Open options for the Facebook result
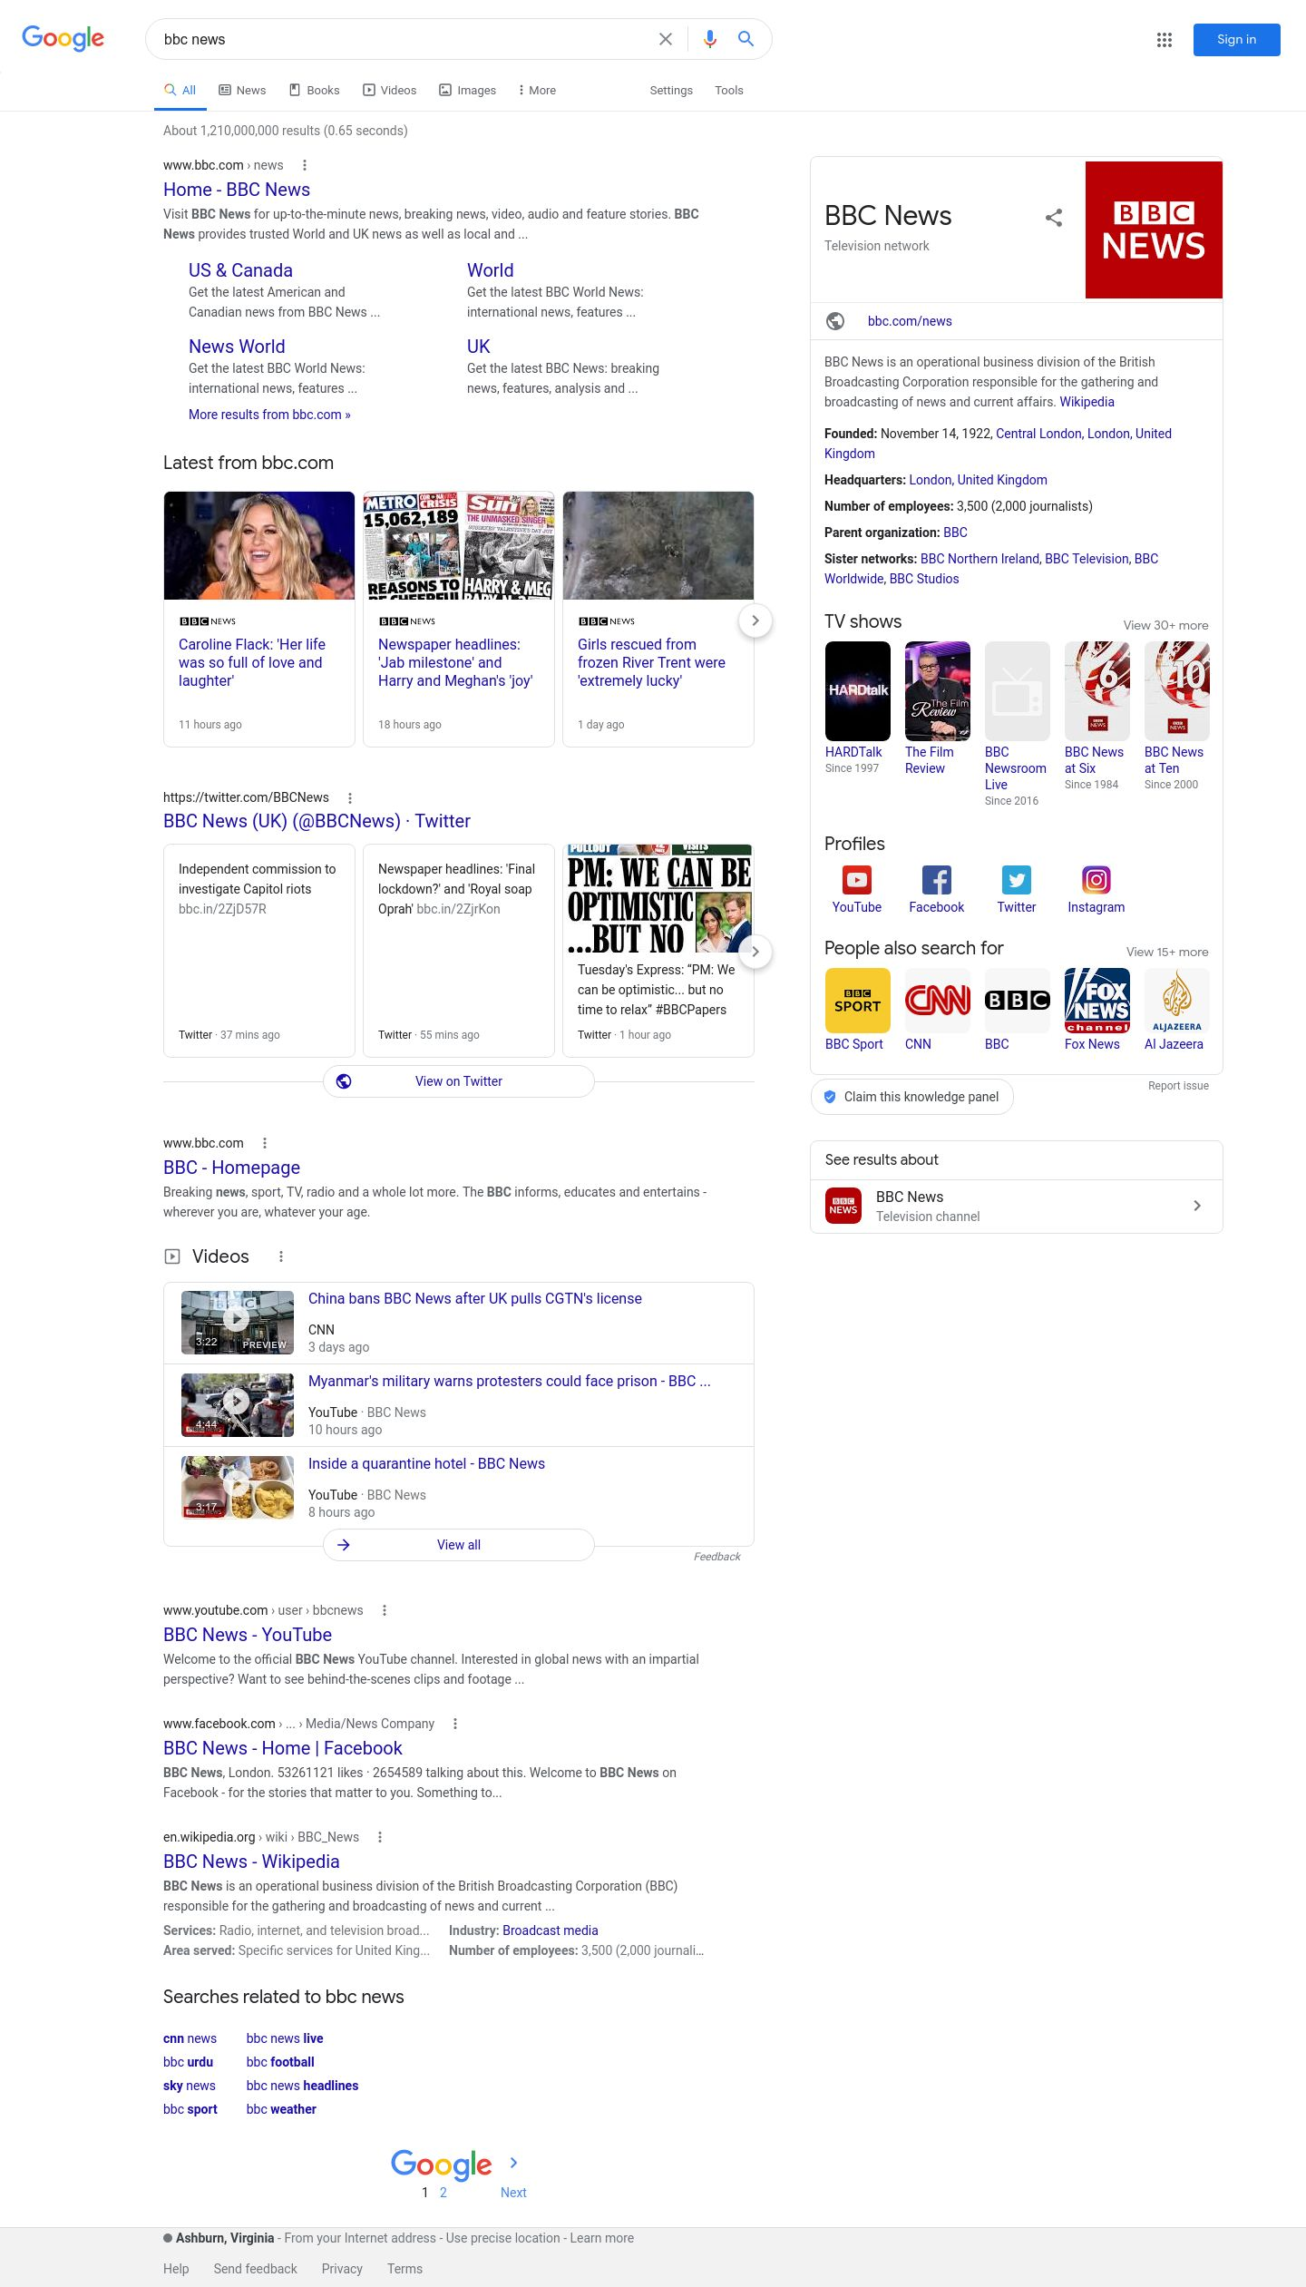This screenshot has width=1306, height=2287. coord(455,1724)
